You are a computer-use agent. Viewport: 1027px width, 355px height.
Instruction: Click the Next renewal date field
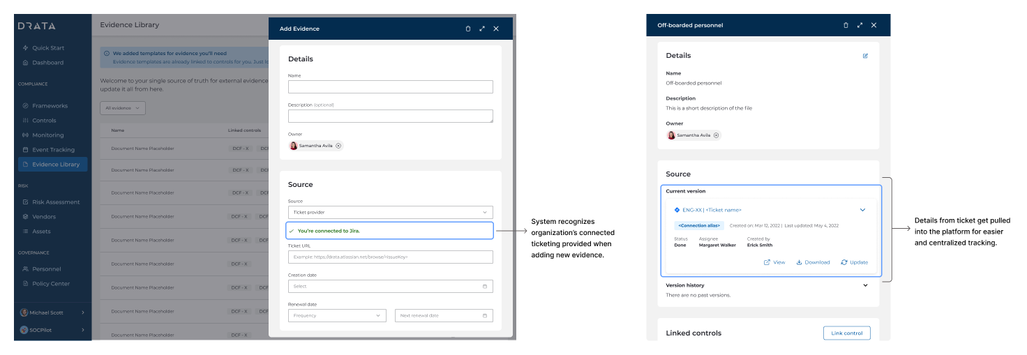pyautogui.click(x=444, y=316)
